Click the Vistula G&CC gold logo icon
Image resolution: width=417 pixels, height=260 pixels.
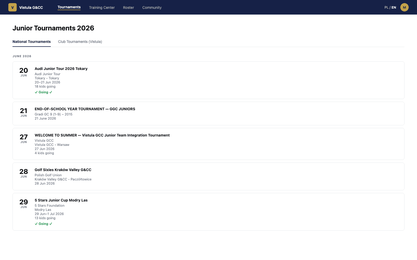pyautogui.click(x=13, y=7)
